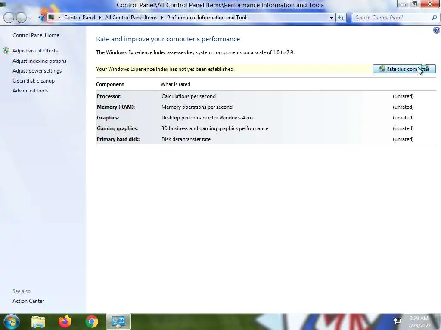Open recent pages dropdown beside navigation arrows
Screen dimensions: 441x330
point(30,18)
